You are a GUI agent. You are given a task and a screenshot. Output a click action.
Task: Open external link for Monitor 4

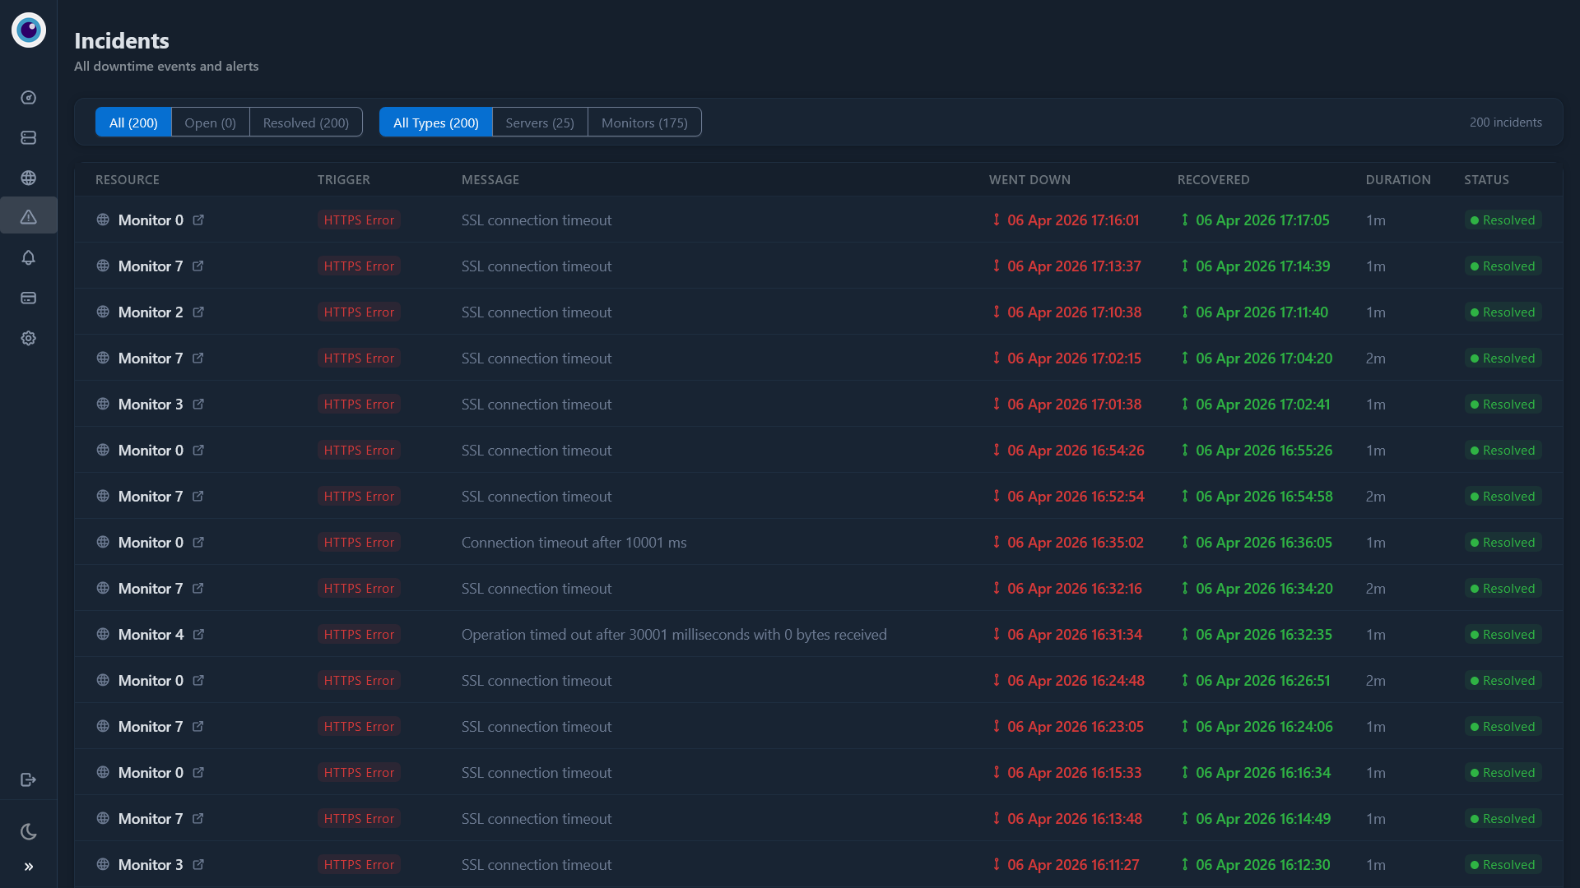point(198,635)
